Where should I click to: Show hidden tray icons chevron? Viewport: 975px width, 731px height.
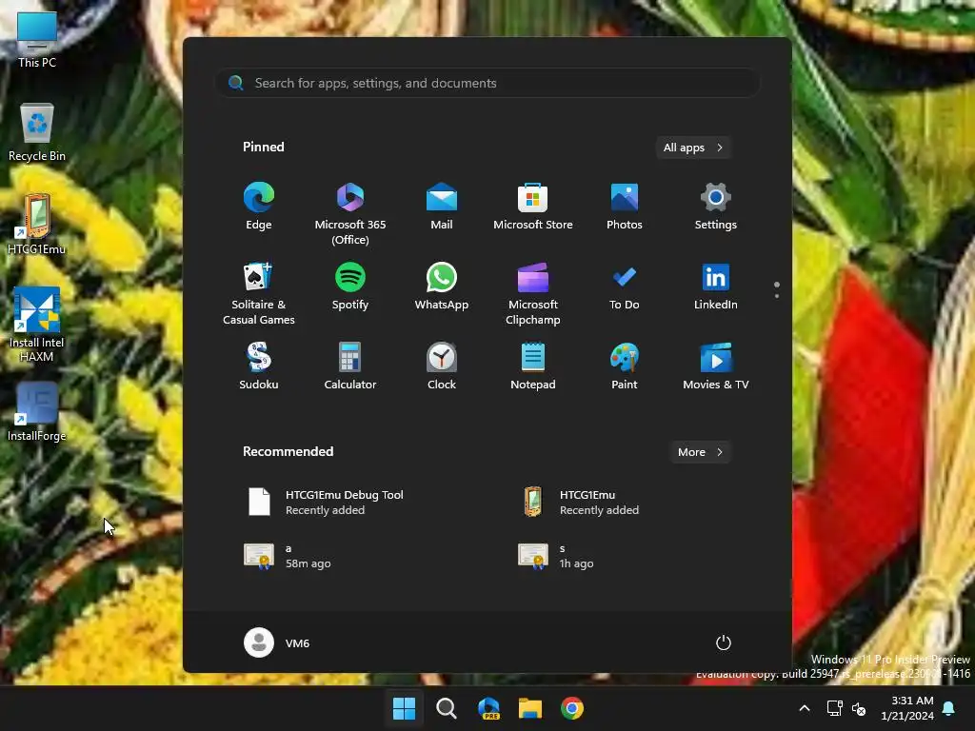point(804,708)
